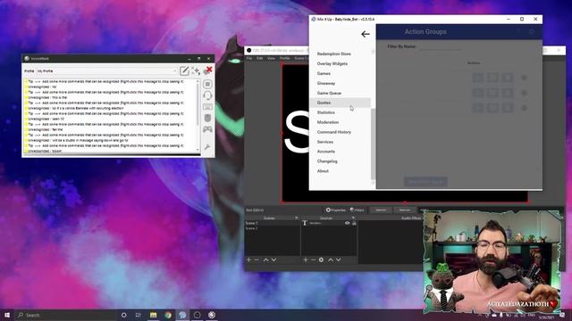Open VoiceAttack options wrench icon
The width and height of the screenshot is (572, 321).
[207, 147]
